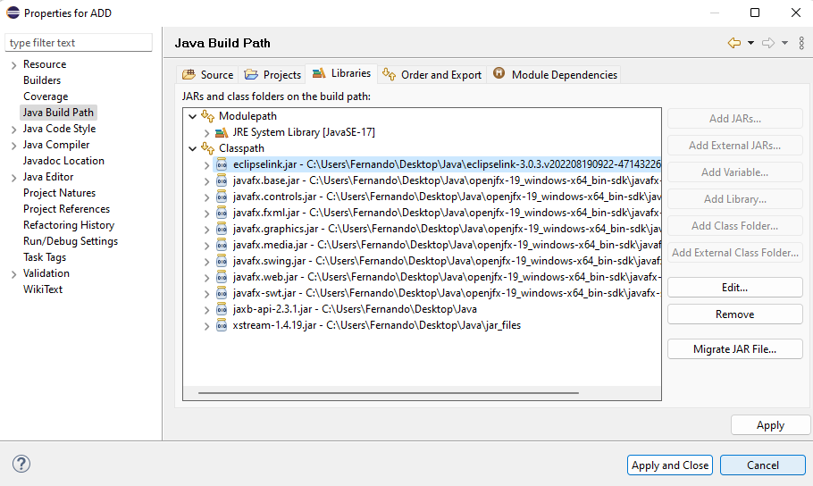Click the javafx.base.jar jar icon

[x=222, y=180]
